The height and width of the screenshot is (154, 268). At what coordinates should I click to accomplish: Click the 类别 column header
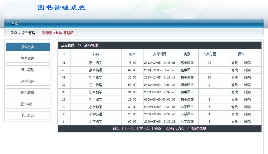187,54
